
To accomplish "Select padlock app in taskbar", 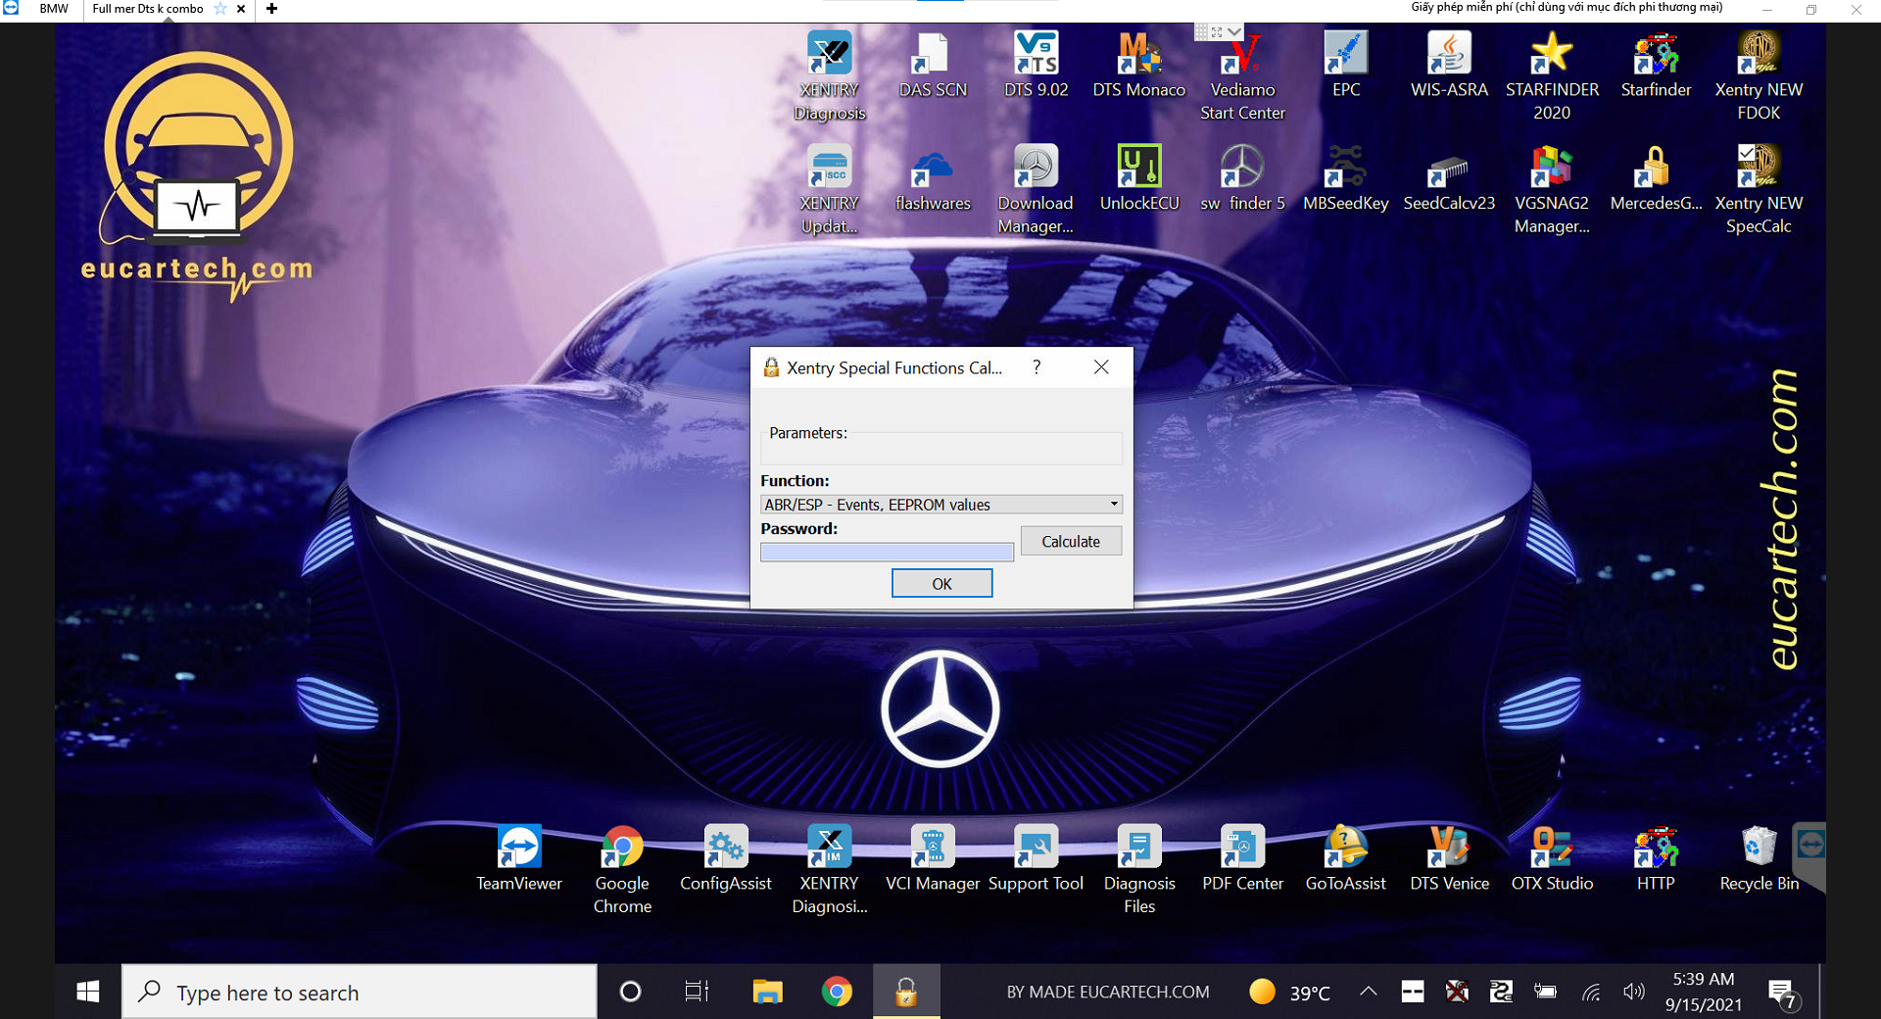I will pyautogui.click(x=906, y=992).
